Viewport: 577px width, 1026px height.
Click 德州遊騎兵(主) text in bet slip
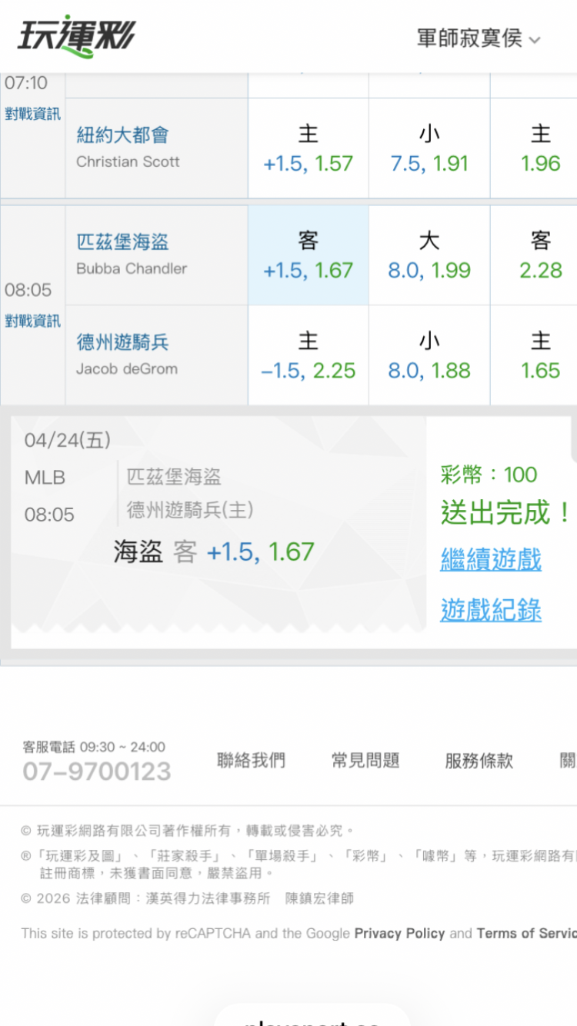(190, 509)
